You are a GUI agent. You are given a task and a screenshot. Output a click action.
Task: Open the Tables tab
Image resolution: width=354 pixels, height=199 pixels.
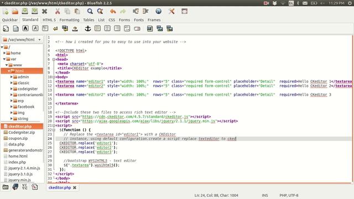pos(88,20)
